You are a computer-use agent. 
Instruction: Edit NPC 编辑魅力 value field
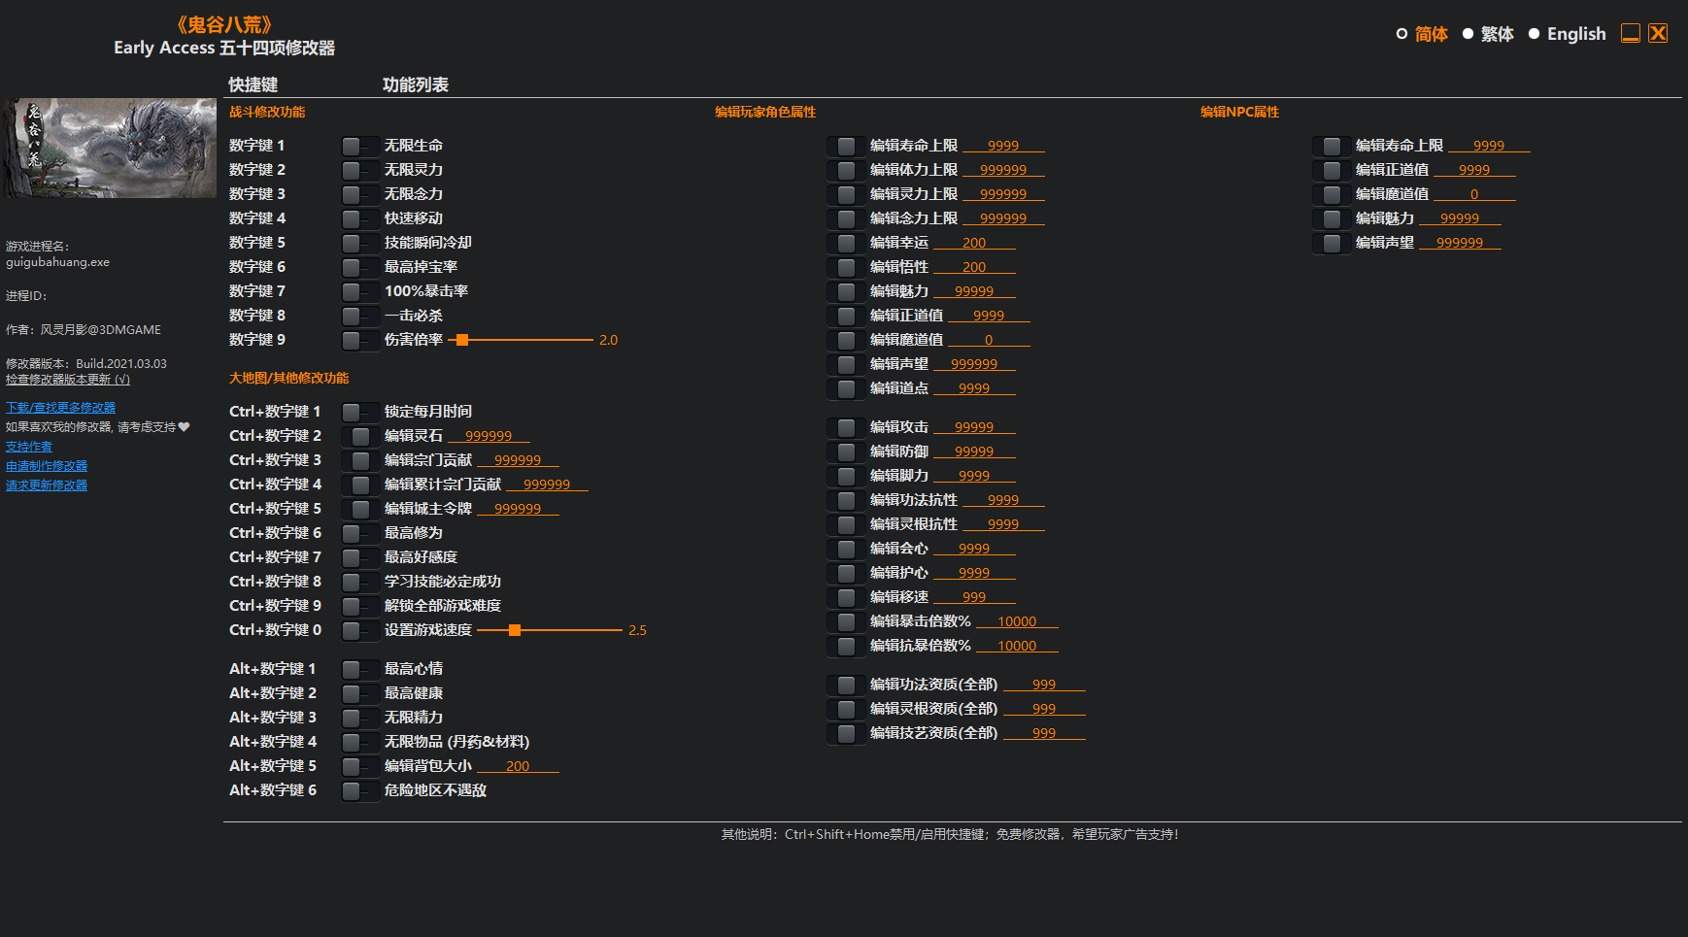pos(1460,218)
